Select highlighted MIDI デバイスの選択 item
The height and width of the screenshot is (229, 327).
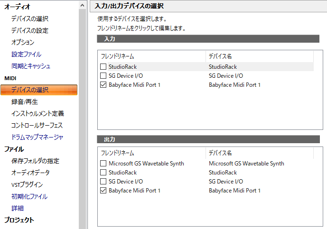pos(39,90)
